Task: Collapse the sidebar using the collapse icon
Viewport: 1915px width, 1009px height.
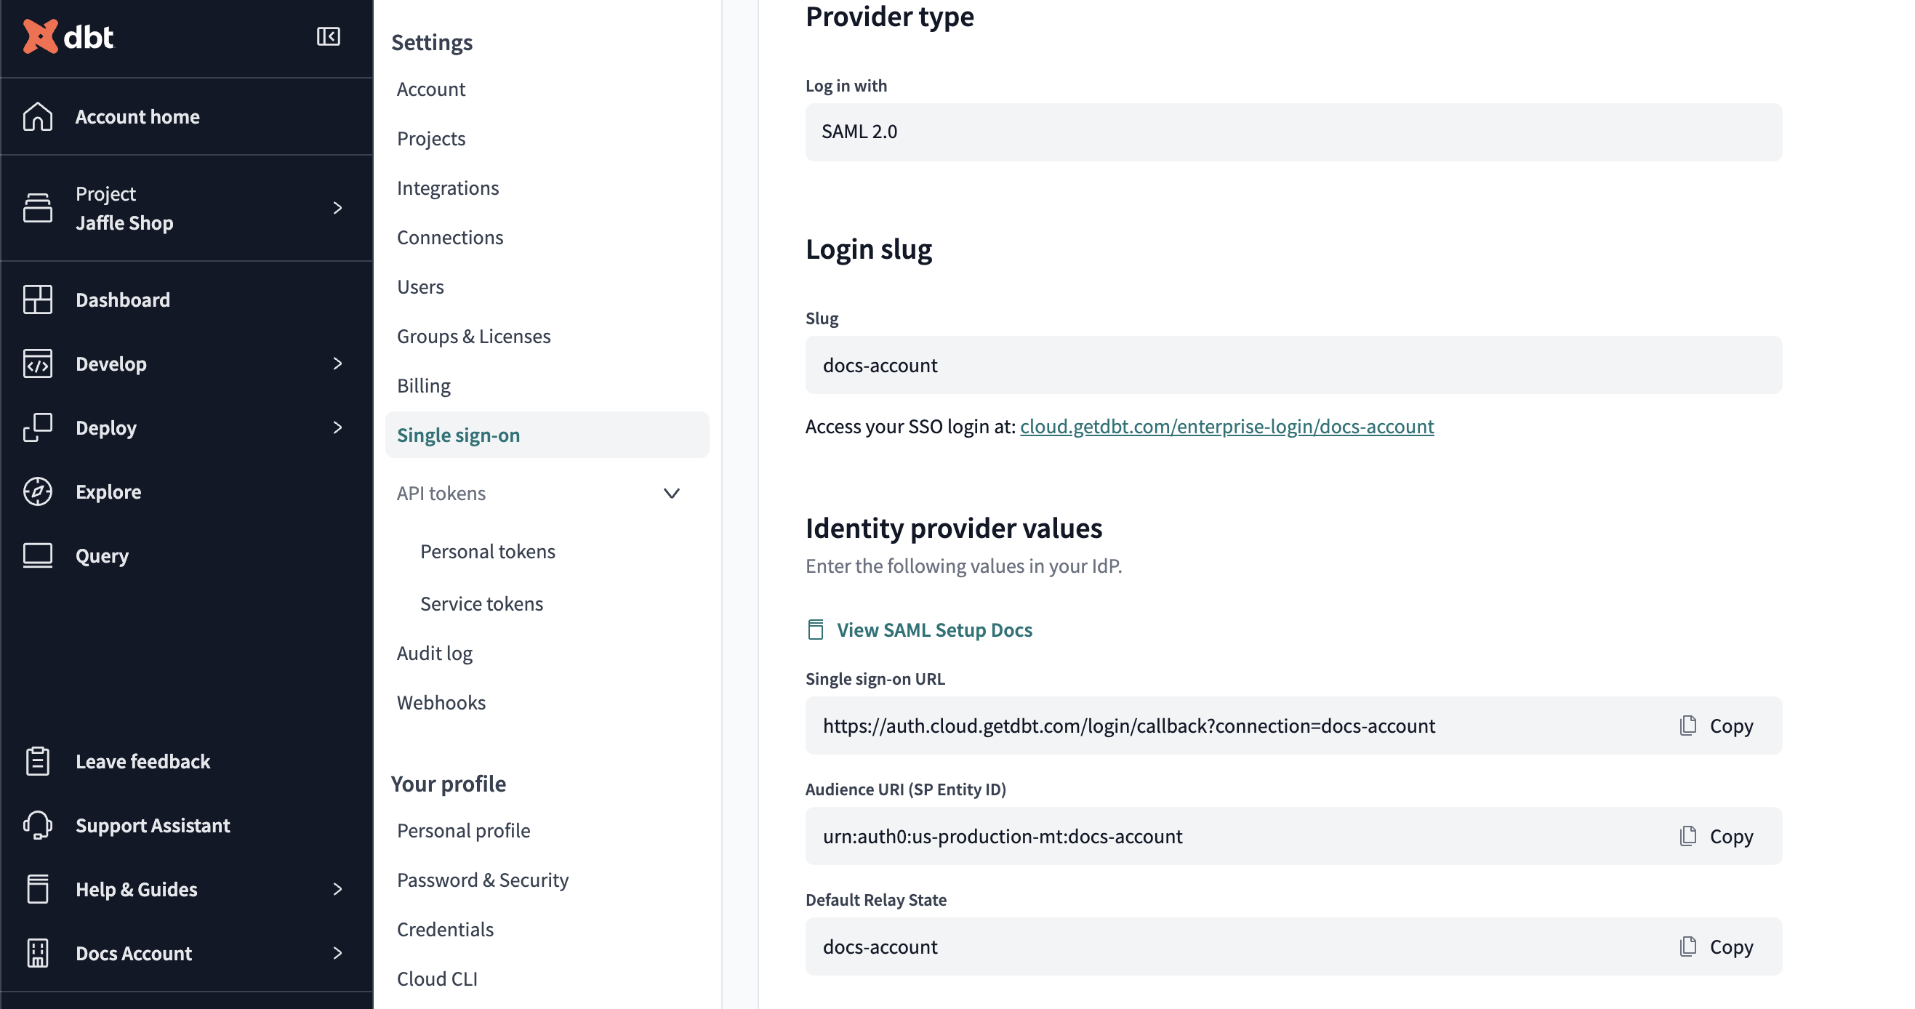Action: 328,37
